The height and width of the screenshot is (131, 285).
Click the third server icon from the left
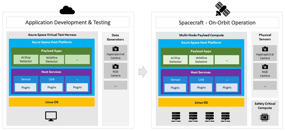210,117
